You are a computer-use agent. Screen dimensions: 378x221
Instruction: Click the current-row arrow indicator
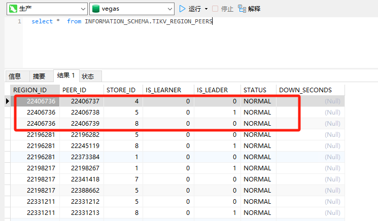pos(8,101)
